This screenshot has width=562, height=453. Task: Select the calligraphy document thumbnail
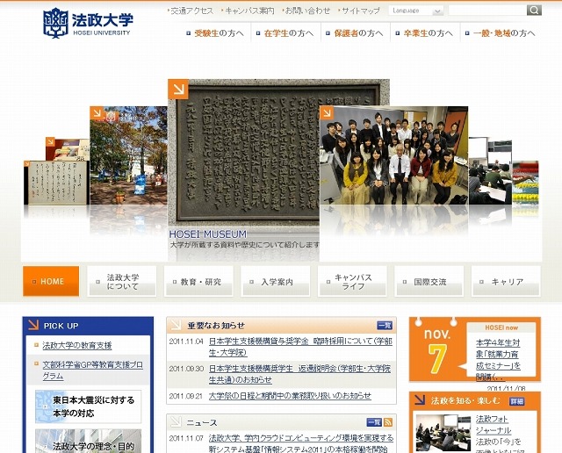tap(55, 183)
